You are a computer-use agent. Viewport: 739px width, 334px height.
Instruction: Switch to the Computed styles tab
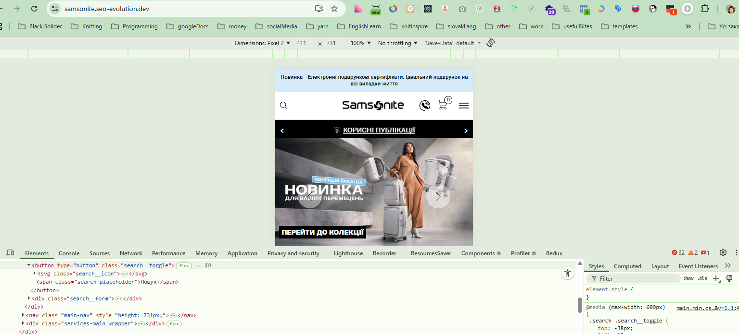point(627,266)
